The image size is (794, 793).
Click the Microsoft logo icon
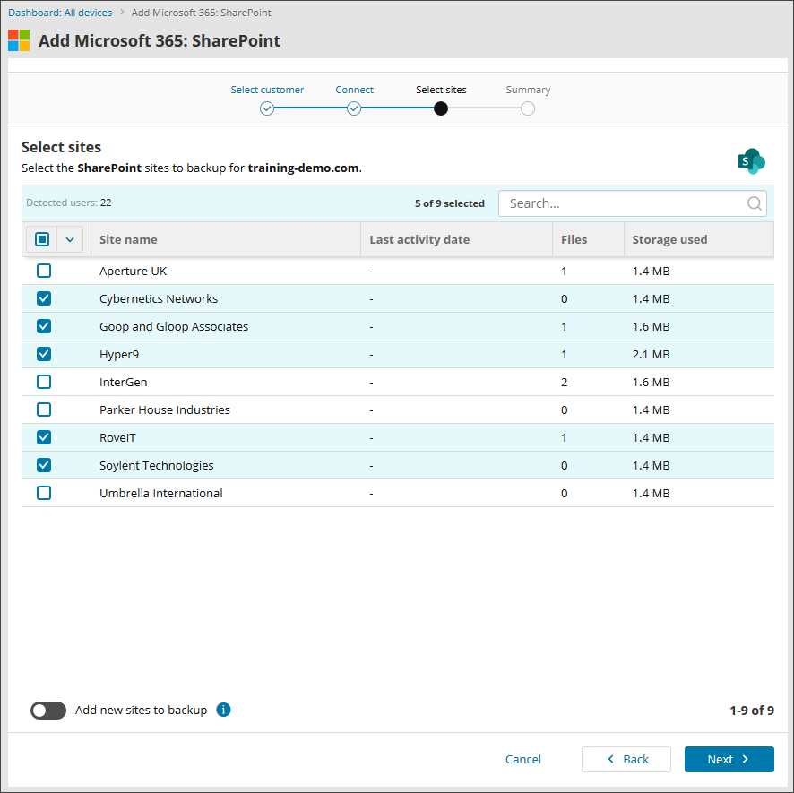point(19,40)
